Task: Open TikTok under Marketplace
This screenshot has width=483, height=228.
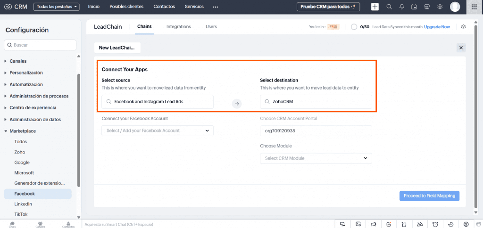Action: coord(21,214)
